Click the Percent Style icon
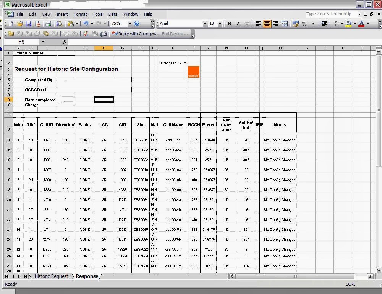The image size is (382, 294). (304, 24)
